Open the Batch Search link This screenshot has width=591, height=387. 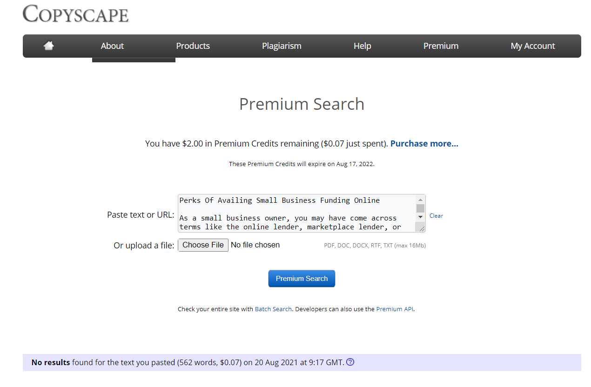tap(273, 309)
